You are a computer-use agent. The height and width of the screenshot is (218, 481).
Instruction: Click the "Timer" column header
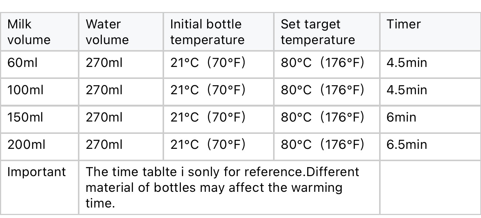pos(403,24)
